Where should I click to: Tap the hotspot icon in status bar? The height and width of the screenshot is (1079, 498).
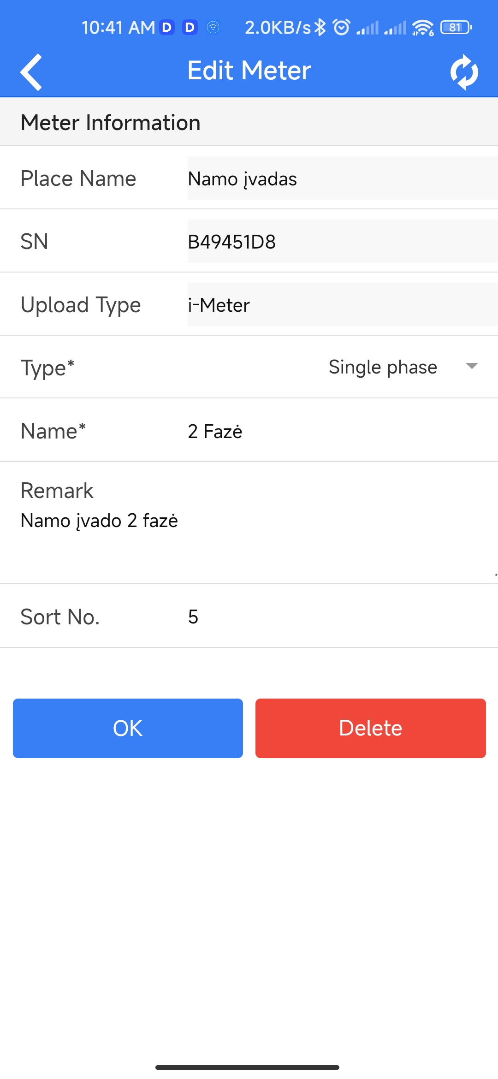coord(213,28)
